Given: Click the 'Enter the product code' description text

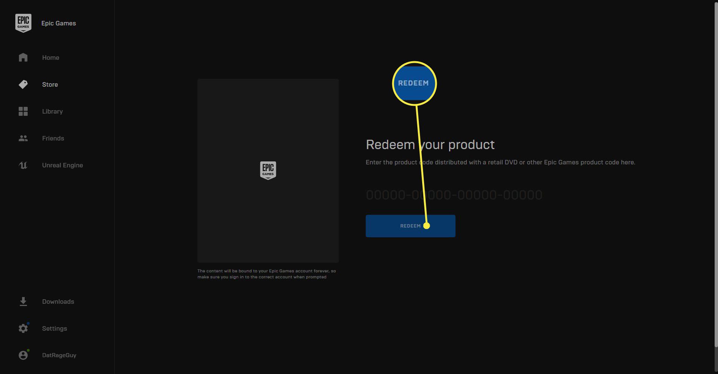Looking at the screenshot, I should tap(500, 162).
